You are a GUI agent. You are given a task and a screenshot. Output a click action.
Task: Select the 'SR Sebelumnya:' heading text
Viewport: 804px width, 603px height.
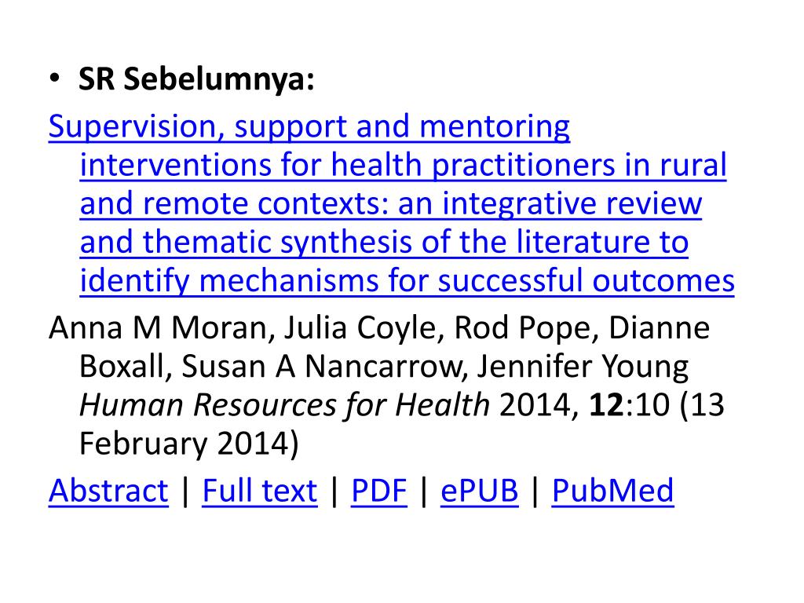coord(196,79)
